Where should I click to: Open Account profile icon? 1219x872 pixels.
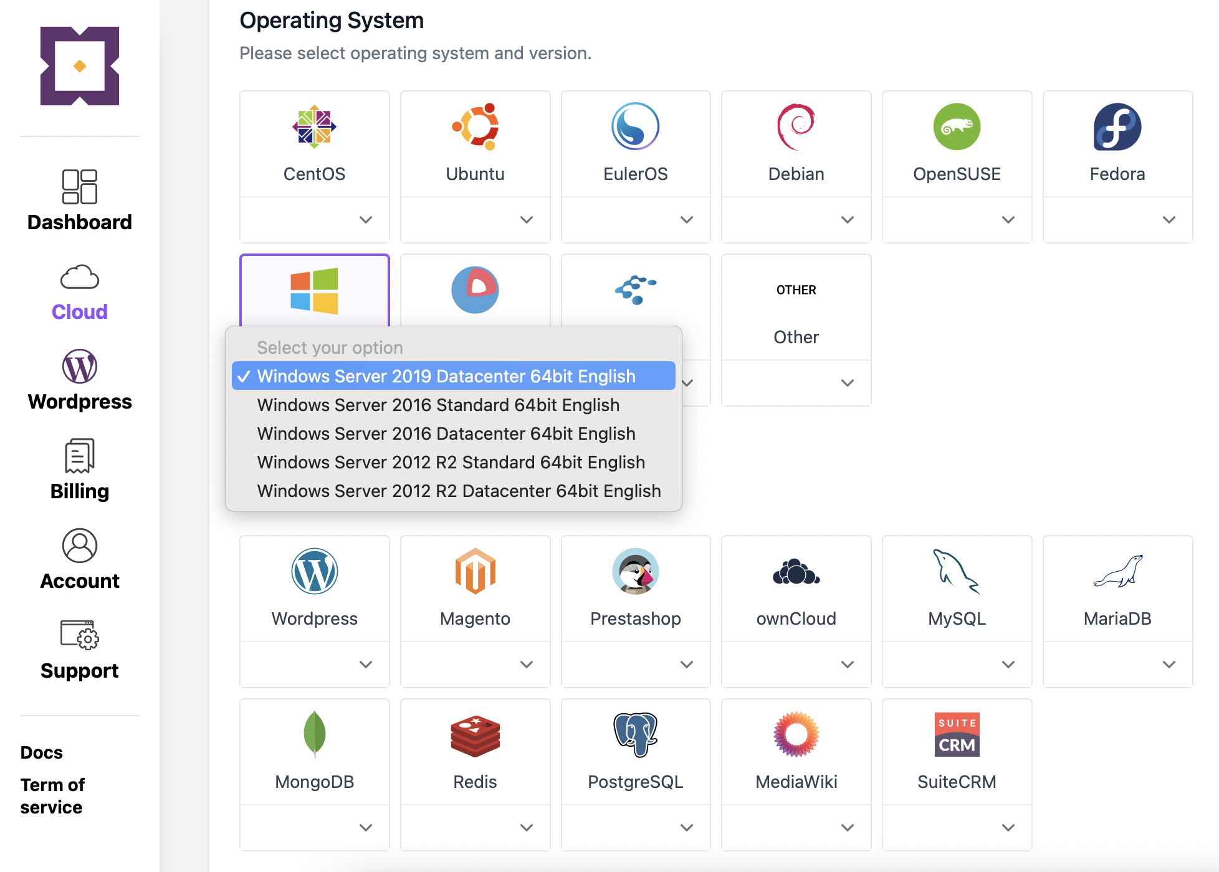(x=80, y=546)
